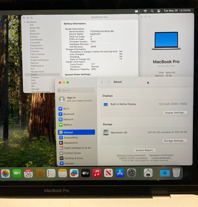
Task: Select Diagnostics in System Information
Action: 36,46
